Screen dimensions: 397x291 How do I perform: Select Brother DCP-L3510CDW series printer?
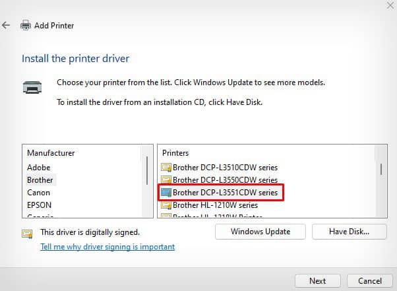[225, 168]
